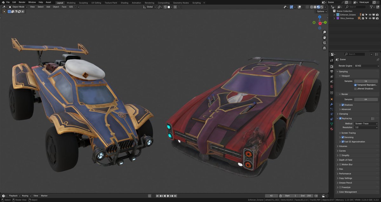Uncheck the Shadows checkbox
This screenshot has height=202, width=381.
coord(343,105)
